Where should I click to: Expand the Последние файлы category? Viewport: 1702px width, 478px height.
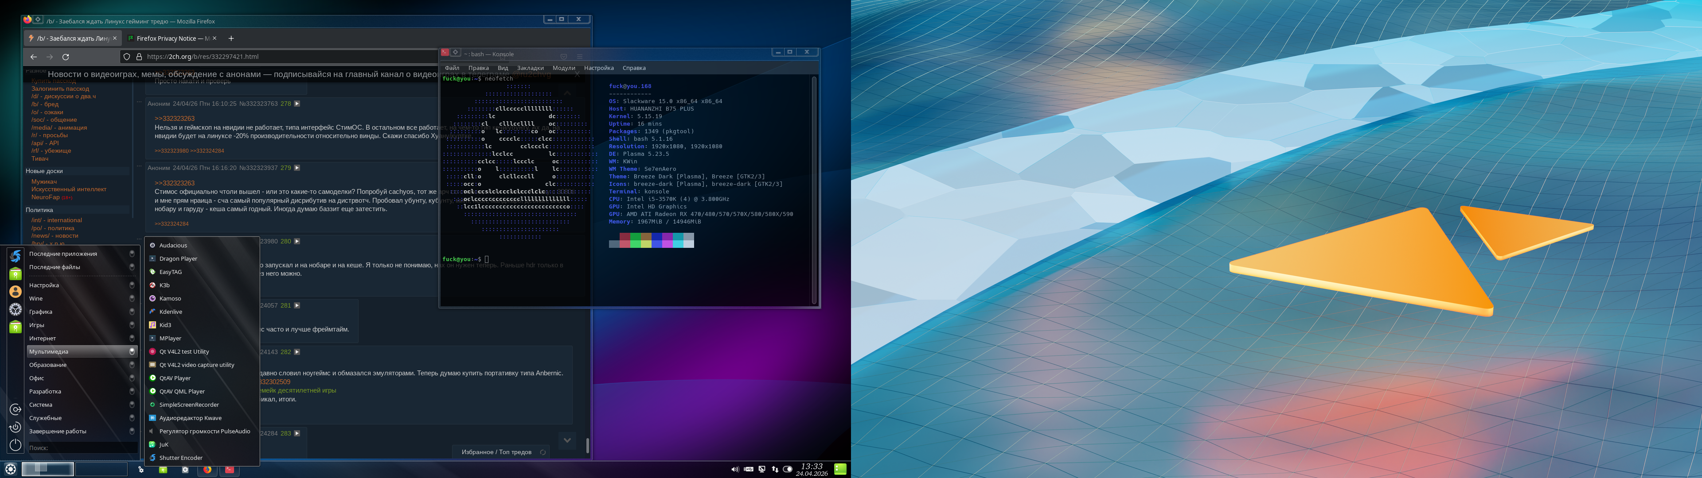pos(82,267)
